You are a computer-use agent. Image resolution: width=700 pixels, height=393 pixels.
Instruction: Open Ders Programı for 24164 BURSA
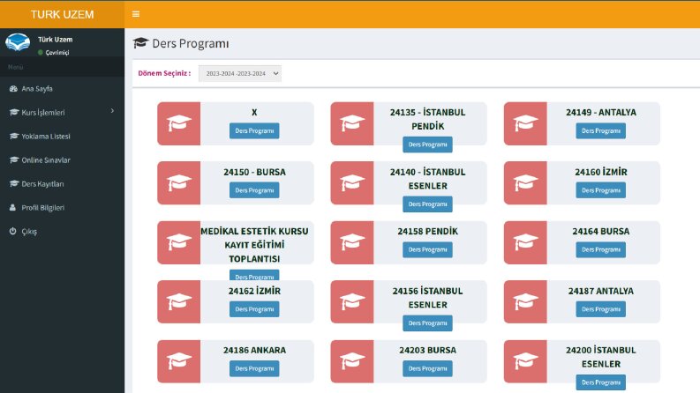[601, 249]
